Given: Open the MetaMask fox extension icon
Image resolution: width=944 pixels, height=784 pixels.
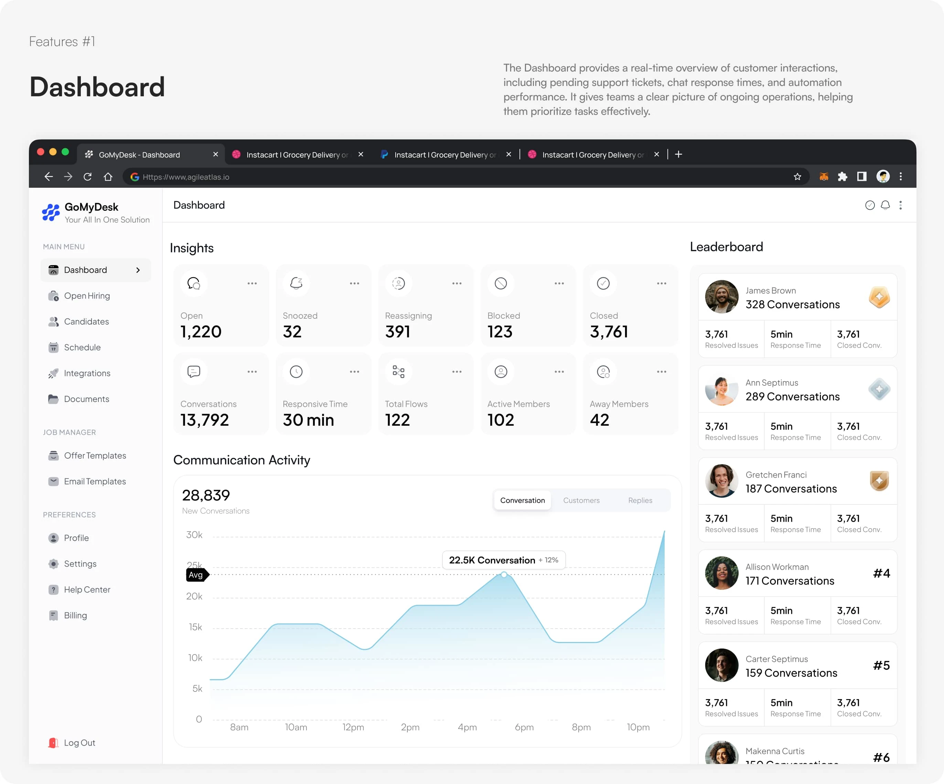Looking at the screenshot, I should tap(824, 176).
